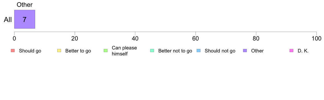Click the blue Should not go swatch
This screenshot has height=100, width=324.
click(x=199, y=51)
